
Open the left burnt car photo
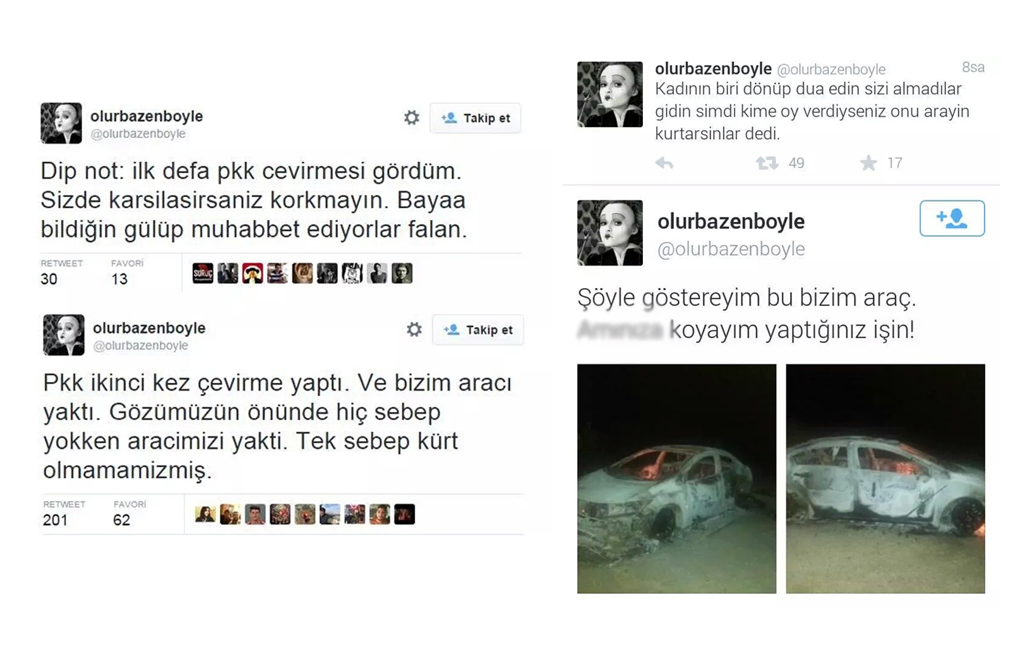pyautogui.click(x=676, y=478)
